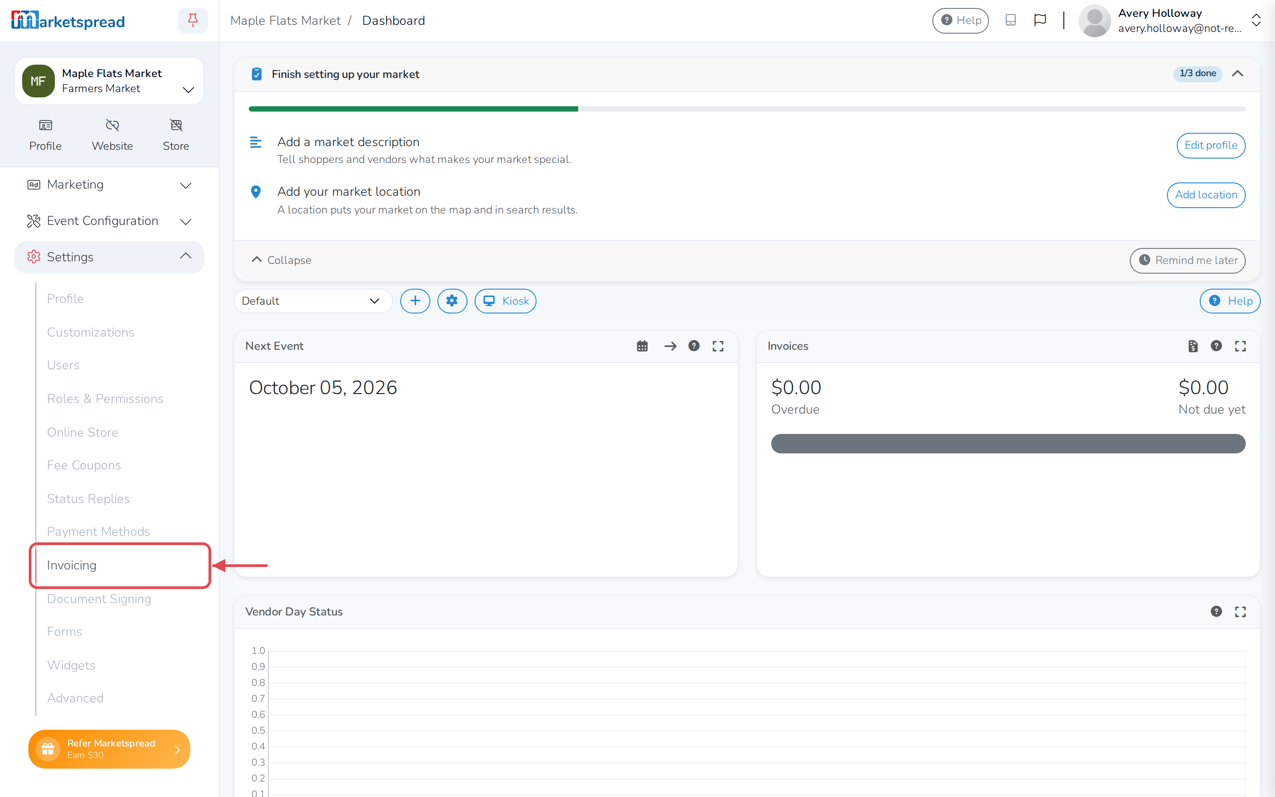Click the book documentation icon in header
1275x797 pixels.
[x=1010, y=20]
